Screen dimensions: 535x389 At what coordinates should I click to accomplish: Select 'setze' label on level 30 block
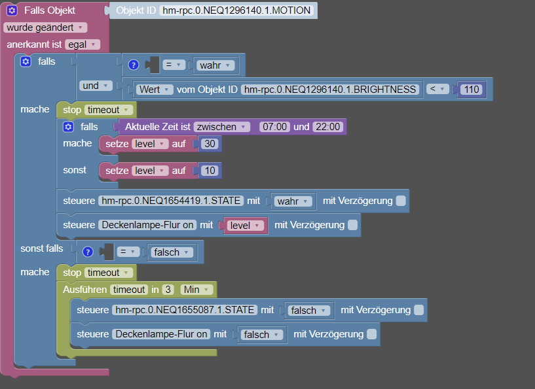pyautogui.click(x=117, y=144)
